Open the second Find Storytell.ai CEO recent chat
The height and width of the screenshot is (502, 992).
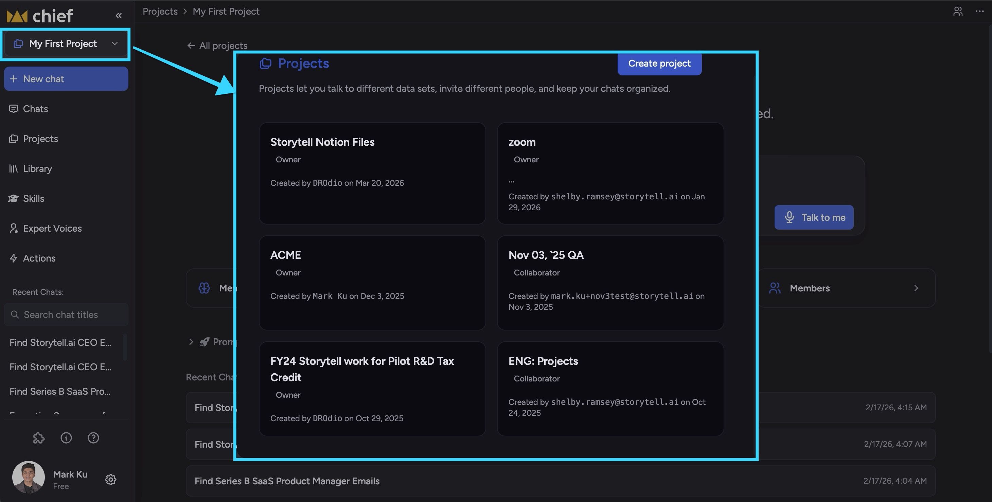pos(60,367)
